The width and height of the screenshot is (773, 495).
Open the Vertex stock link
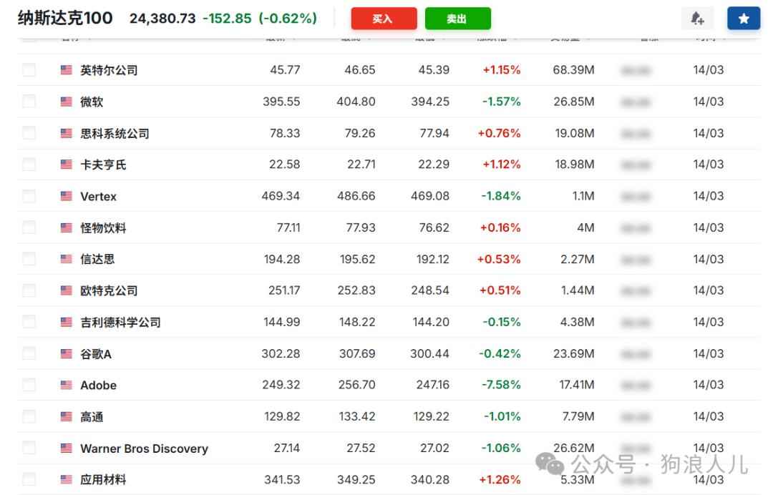click(x=98, y=197)
